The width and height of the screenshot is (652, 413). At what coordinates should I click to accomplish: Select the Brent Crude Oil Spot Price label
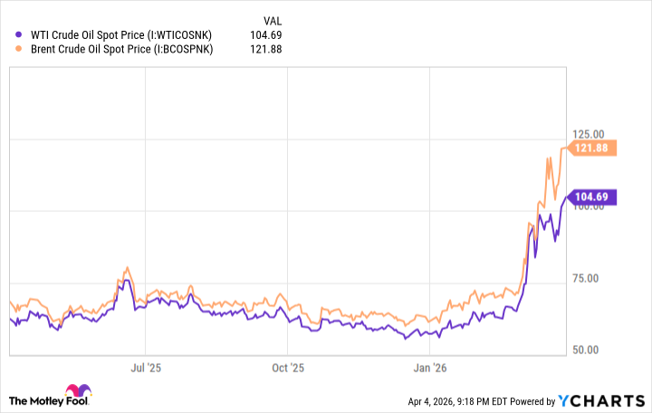(x=122, y=49)
